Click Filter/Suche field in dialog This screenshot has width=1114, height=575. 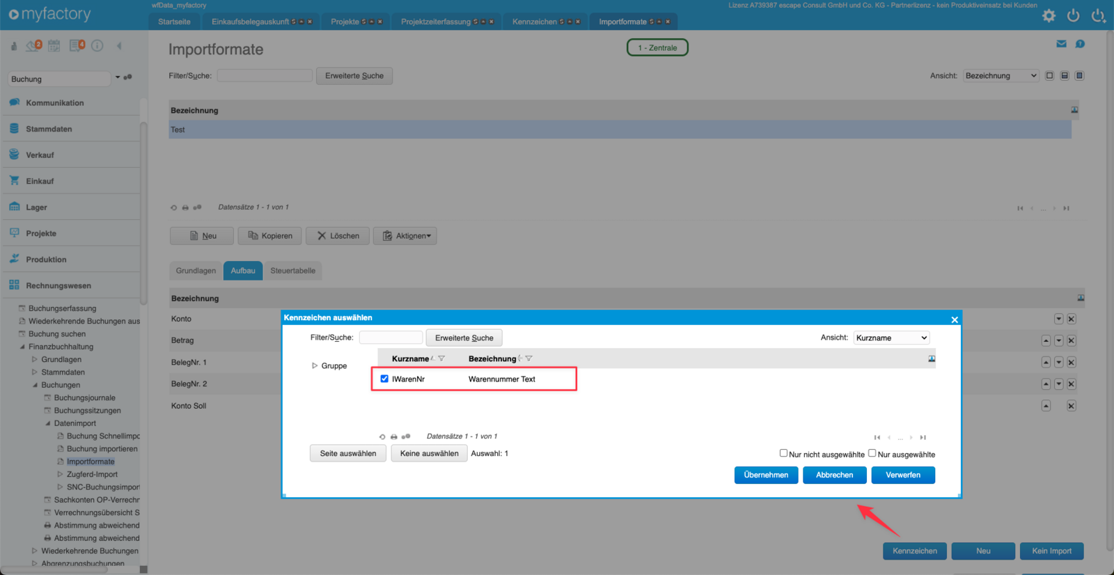[391, 337]
